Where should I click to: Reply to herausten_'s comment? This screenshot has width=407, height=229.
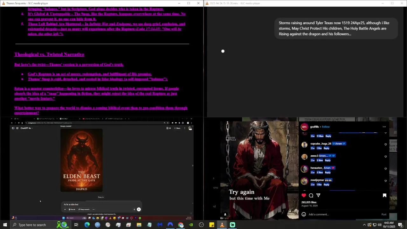tap(328, 172)
